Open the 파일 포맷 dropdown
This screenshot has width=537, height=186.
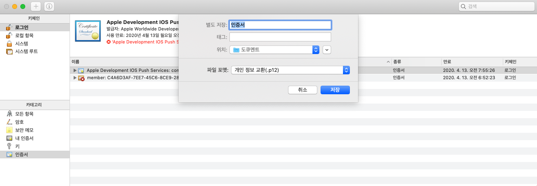(290, 70)
